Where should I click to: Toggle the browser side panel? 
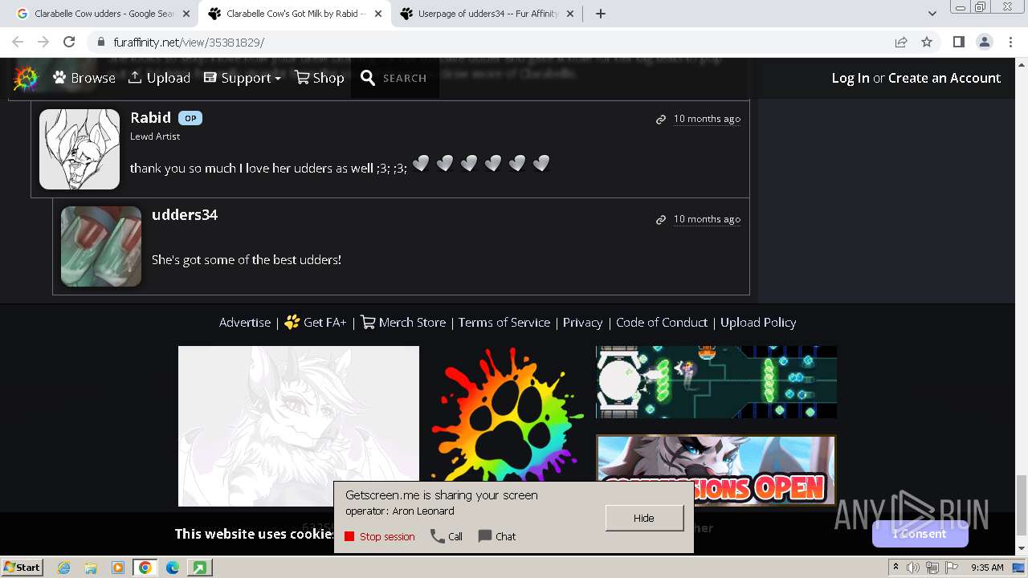click(x=958, y=42)
